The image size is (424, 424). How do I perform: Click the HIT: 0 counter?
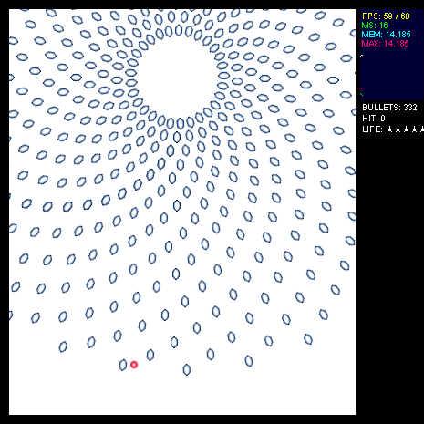(374, 119)
